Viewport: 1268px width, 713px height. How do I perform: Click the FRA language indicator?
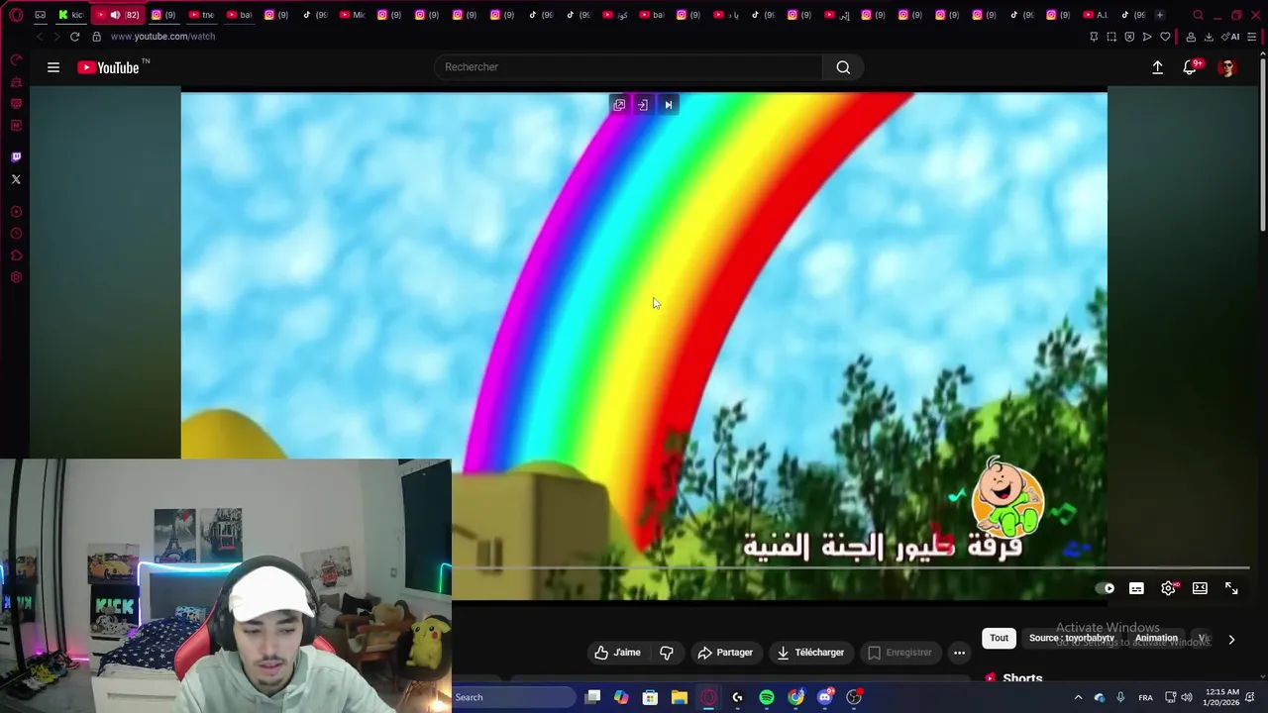[x=1145, y=698]
